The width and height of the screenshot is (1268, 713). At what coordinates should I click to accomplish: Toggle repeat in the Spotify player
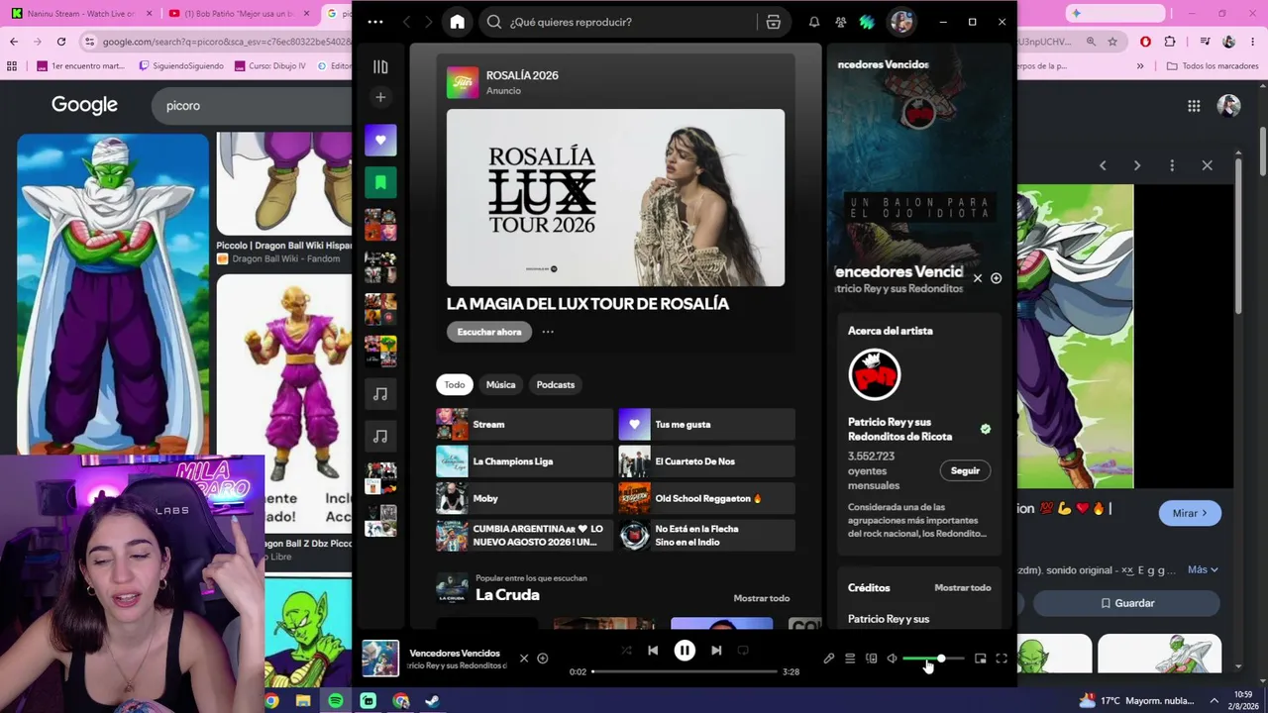[x=743, y=651]
